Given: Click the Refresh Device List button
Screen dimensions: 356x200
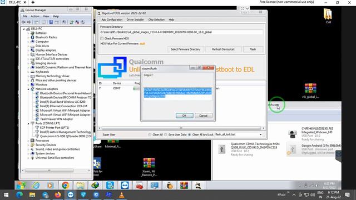Looking at the screenshot, I should point(223,49).
